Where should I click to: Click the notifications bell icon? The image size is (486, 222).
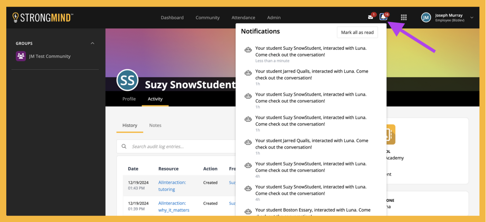383,17
